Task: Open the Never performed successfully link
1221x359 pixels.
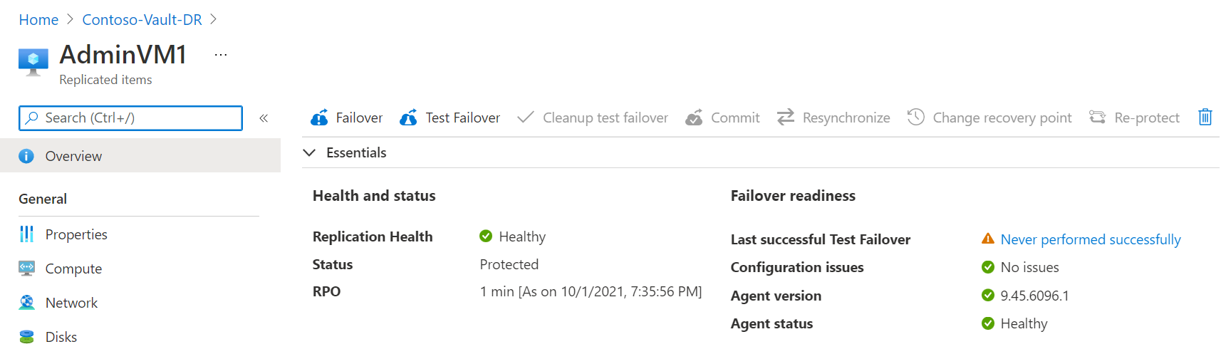Action: click(x=1090, y=239)
